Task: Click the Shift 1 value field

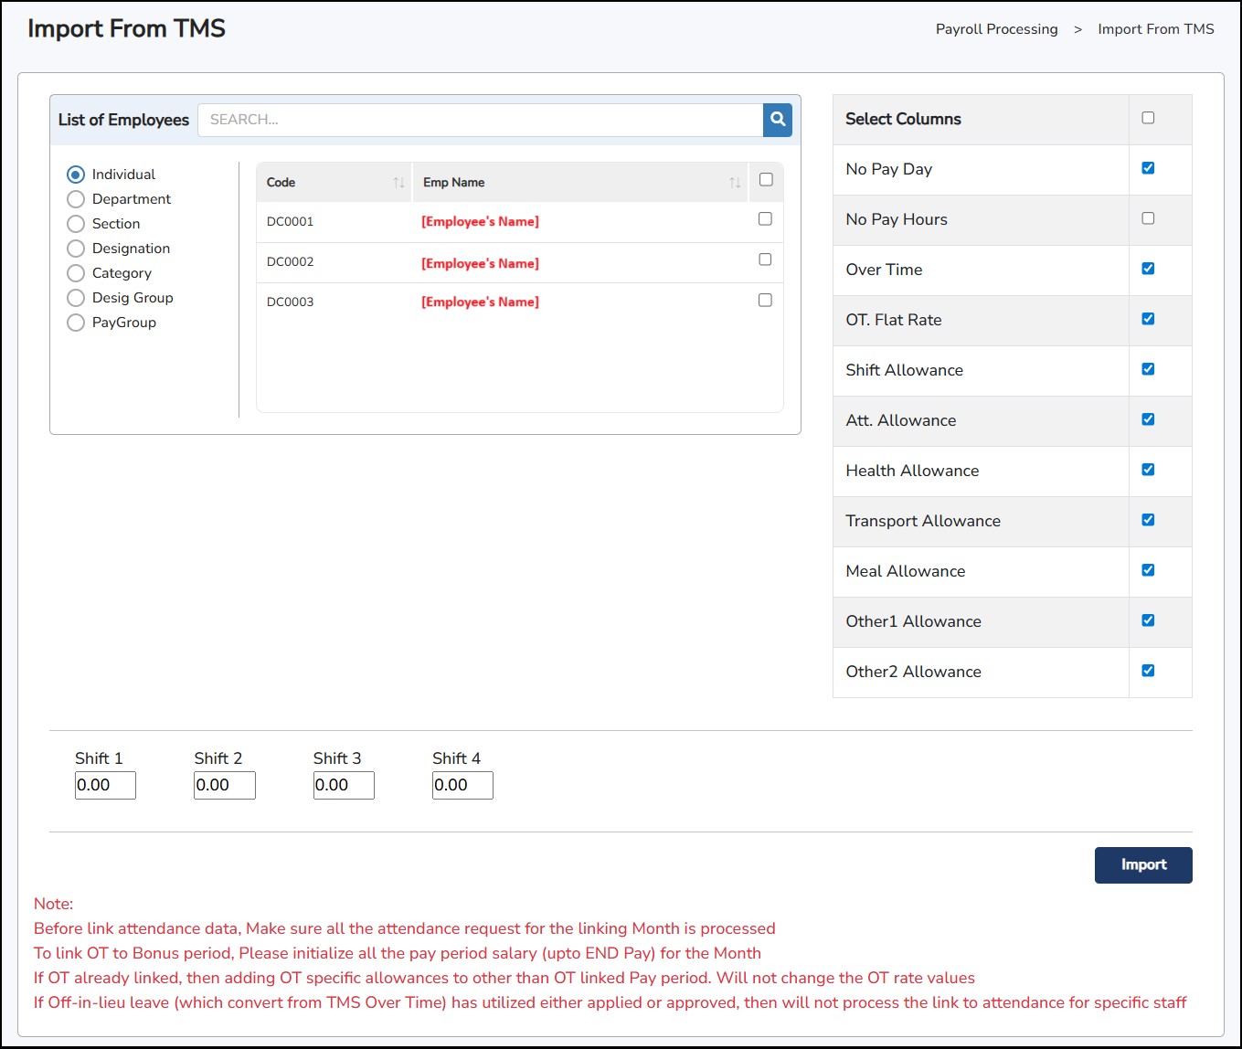Action: pyautogui.click(x=105, y=785)
